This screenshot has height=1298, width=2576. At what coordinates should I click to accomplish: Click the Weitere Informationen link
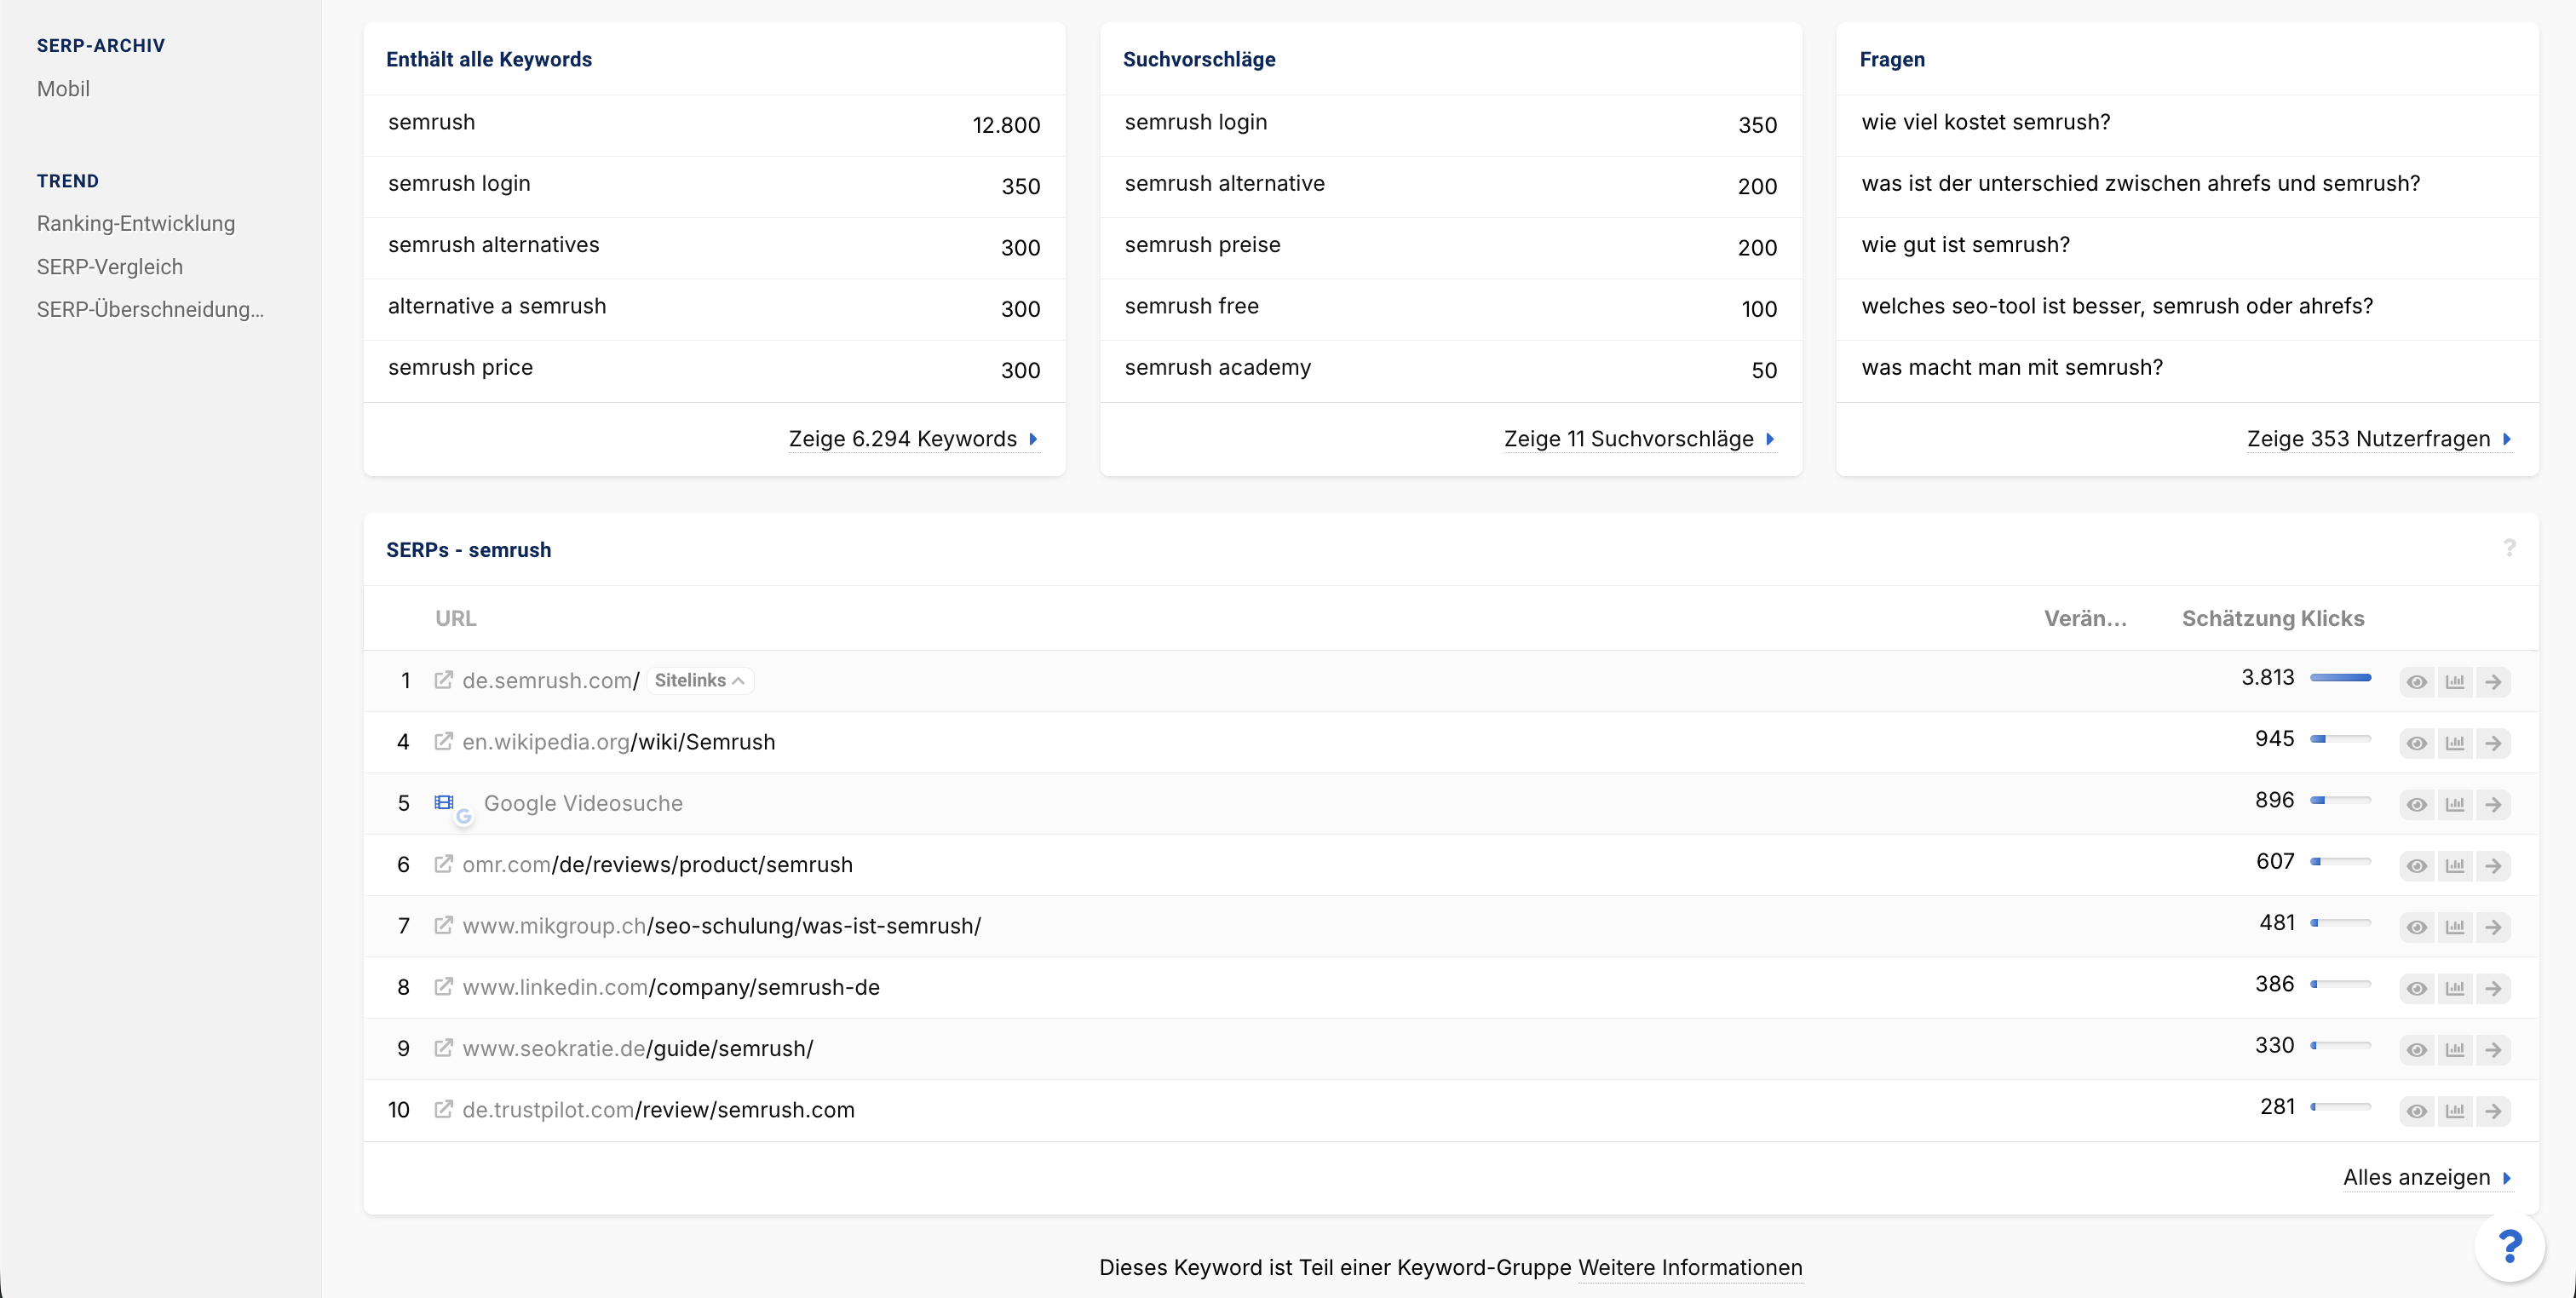[x=1690, y=1268]
